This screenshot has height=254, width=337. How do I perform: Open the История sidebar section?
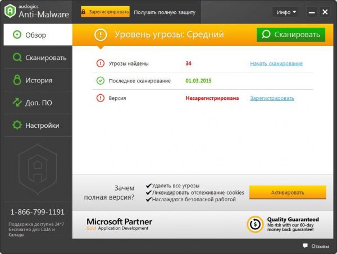[38, 80]
